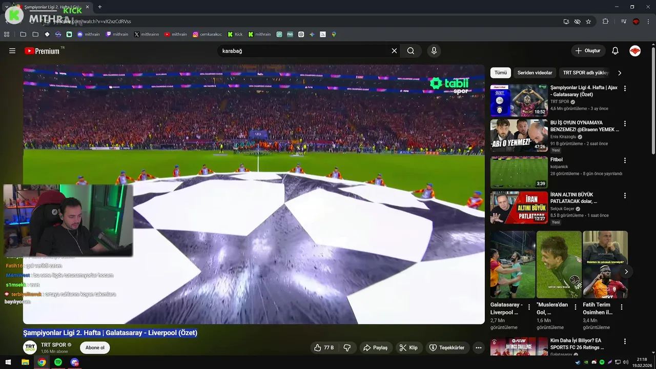Image resolution: width=656 pixels, height=369 pixels.
Task: Share video via Paylaş button
Action: coord(375,347)
